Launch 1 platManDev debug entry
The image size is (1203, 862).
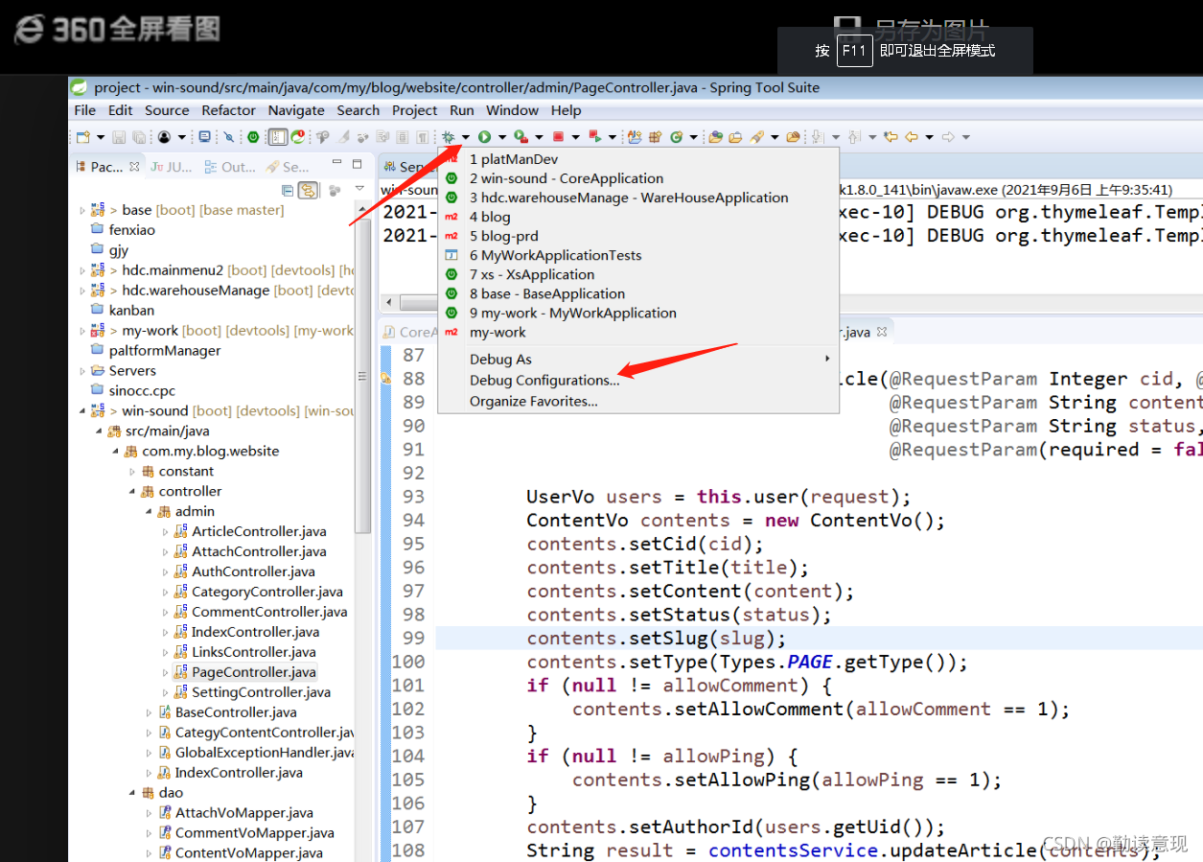click(638, 159)
